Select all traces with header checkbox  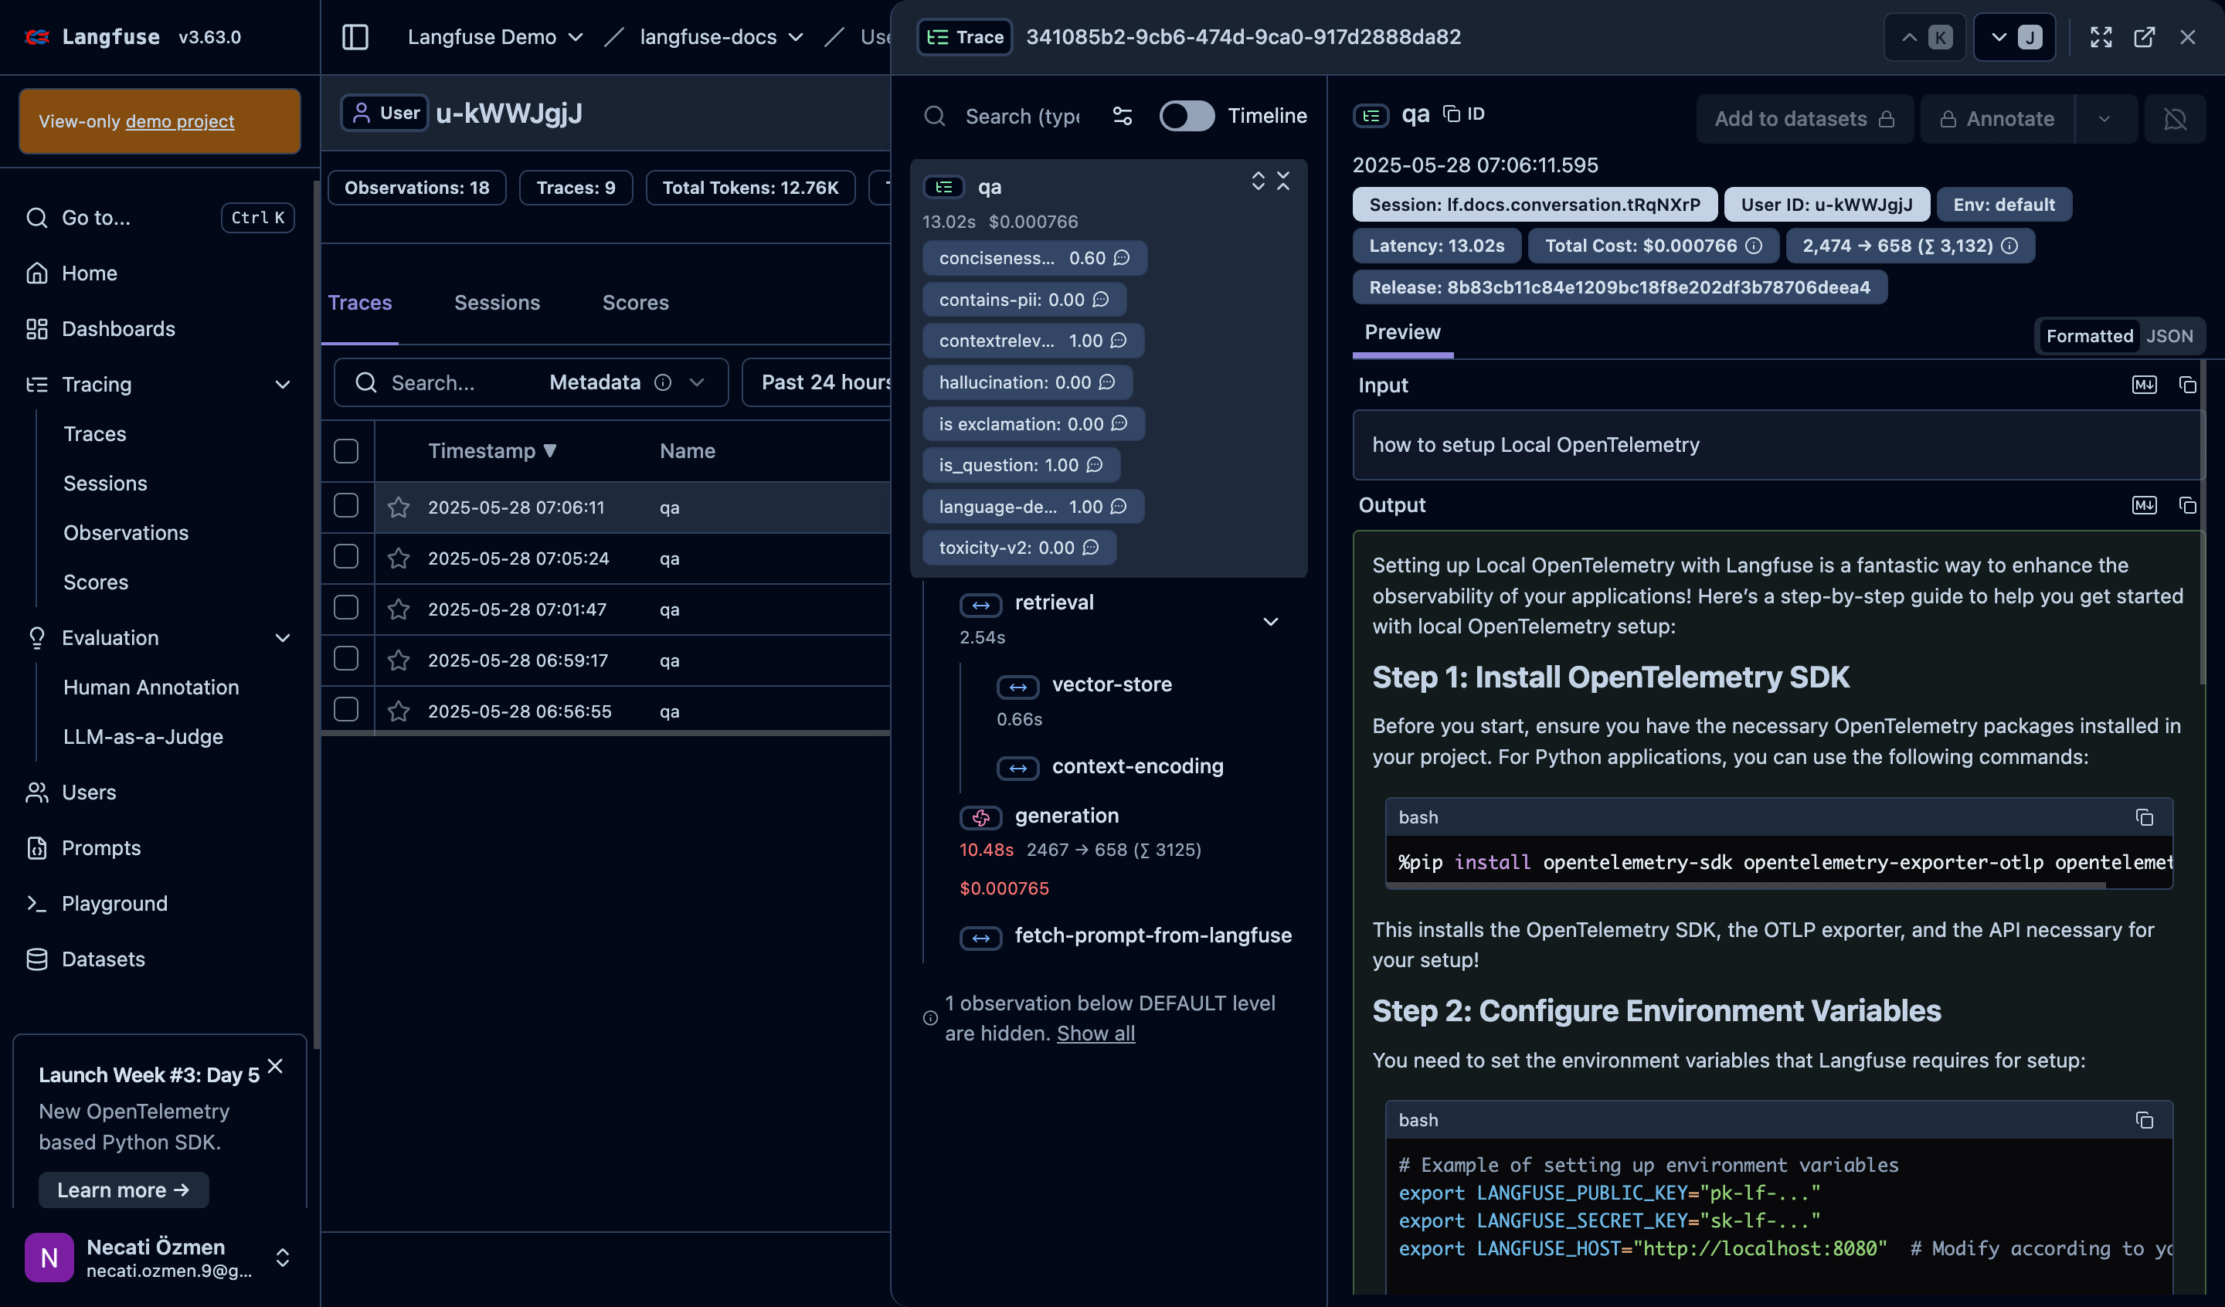click(346, 451)
